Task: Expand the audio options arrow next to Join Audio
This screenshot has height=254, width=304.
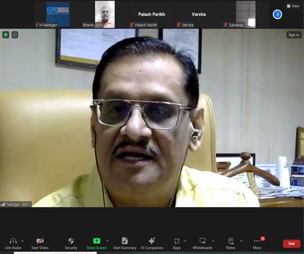Action: (x=23, y=241)
